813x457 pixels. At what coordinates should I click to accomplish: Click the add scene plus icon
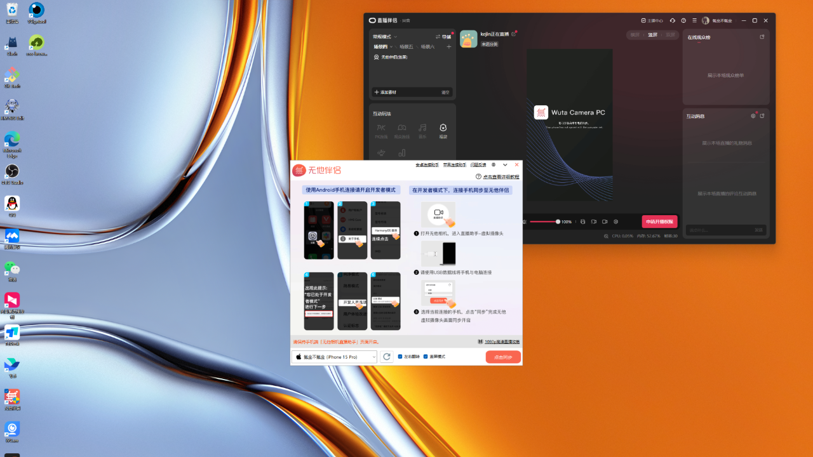coord(448,47)
